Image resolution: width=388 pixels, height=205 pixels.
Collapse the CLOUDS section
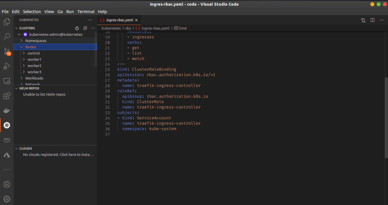(17, 149)
